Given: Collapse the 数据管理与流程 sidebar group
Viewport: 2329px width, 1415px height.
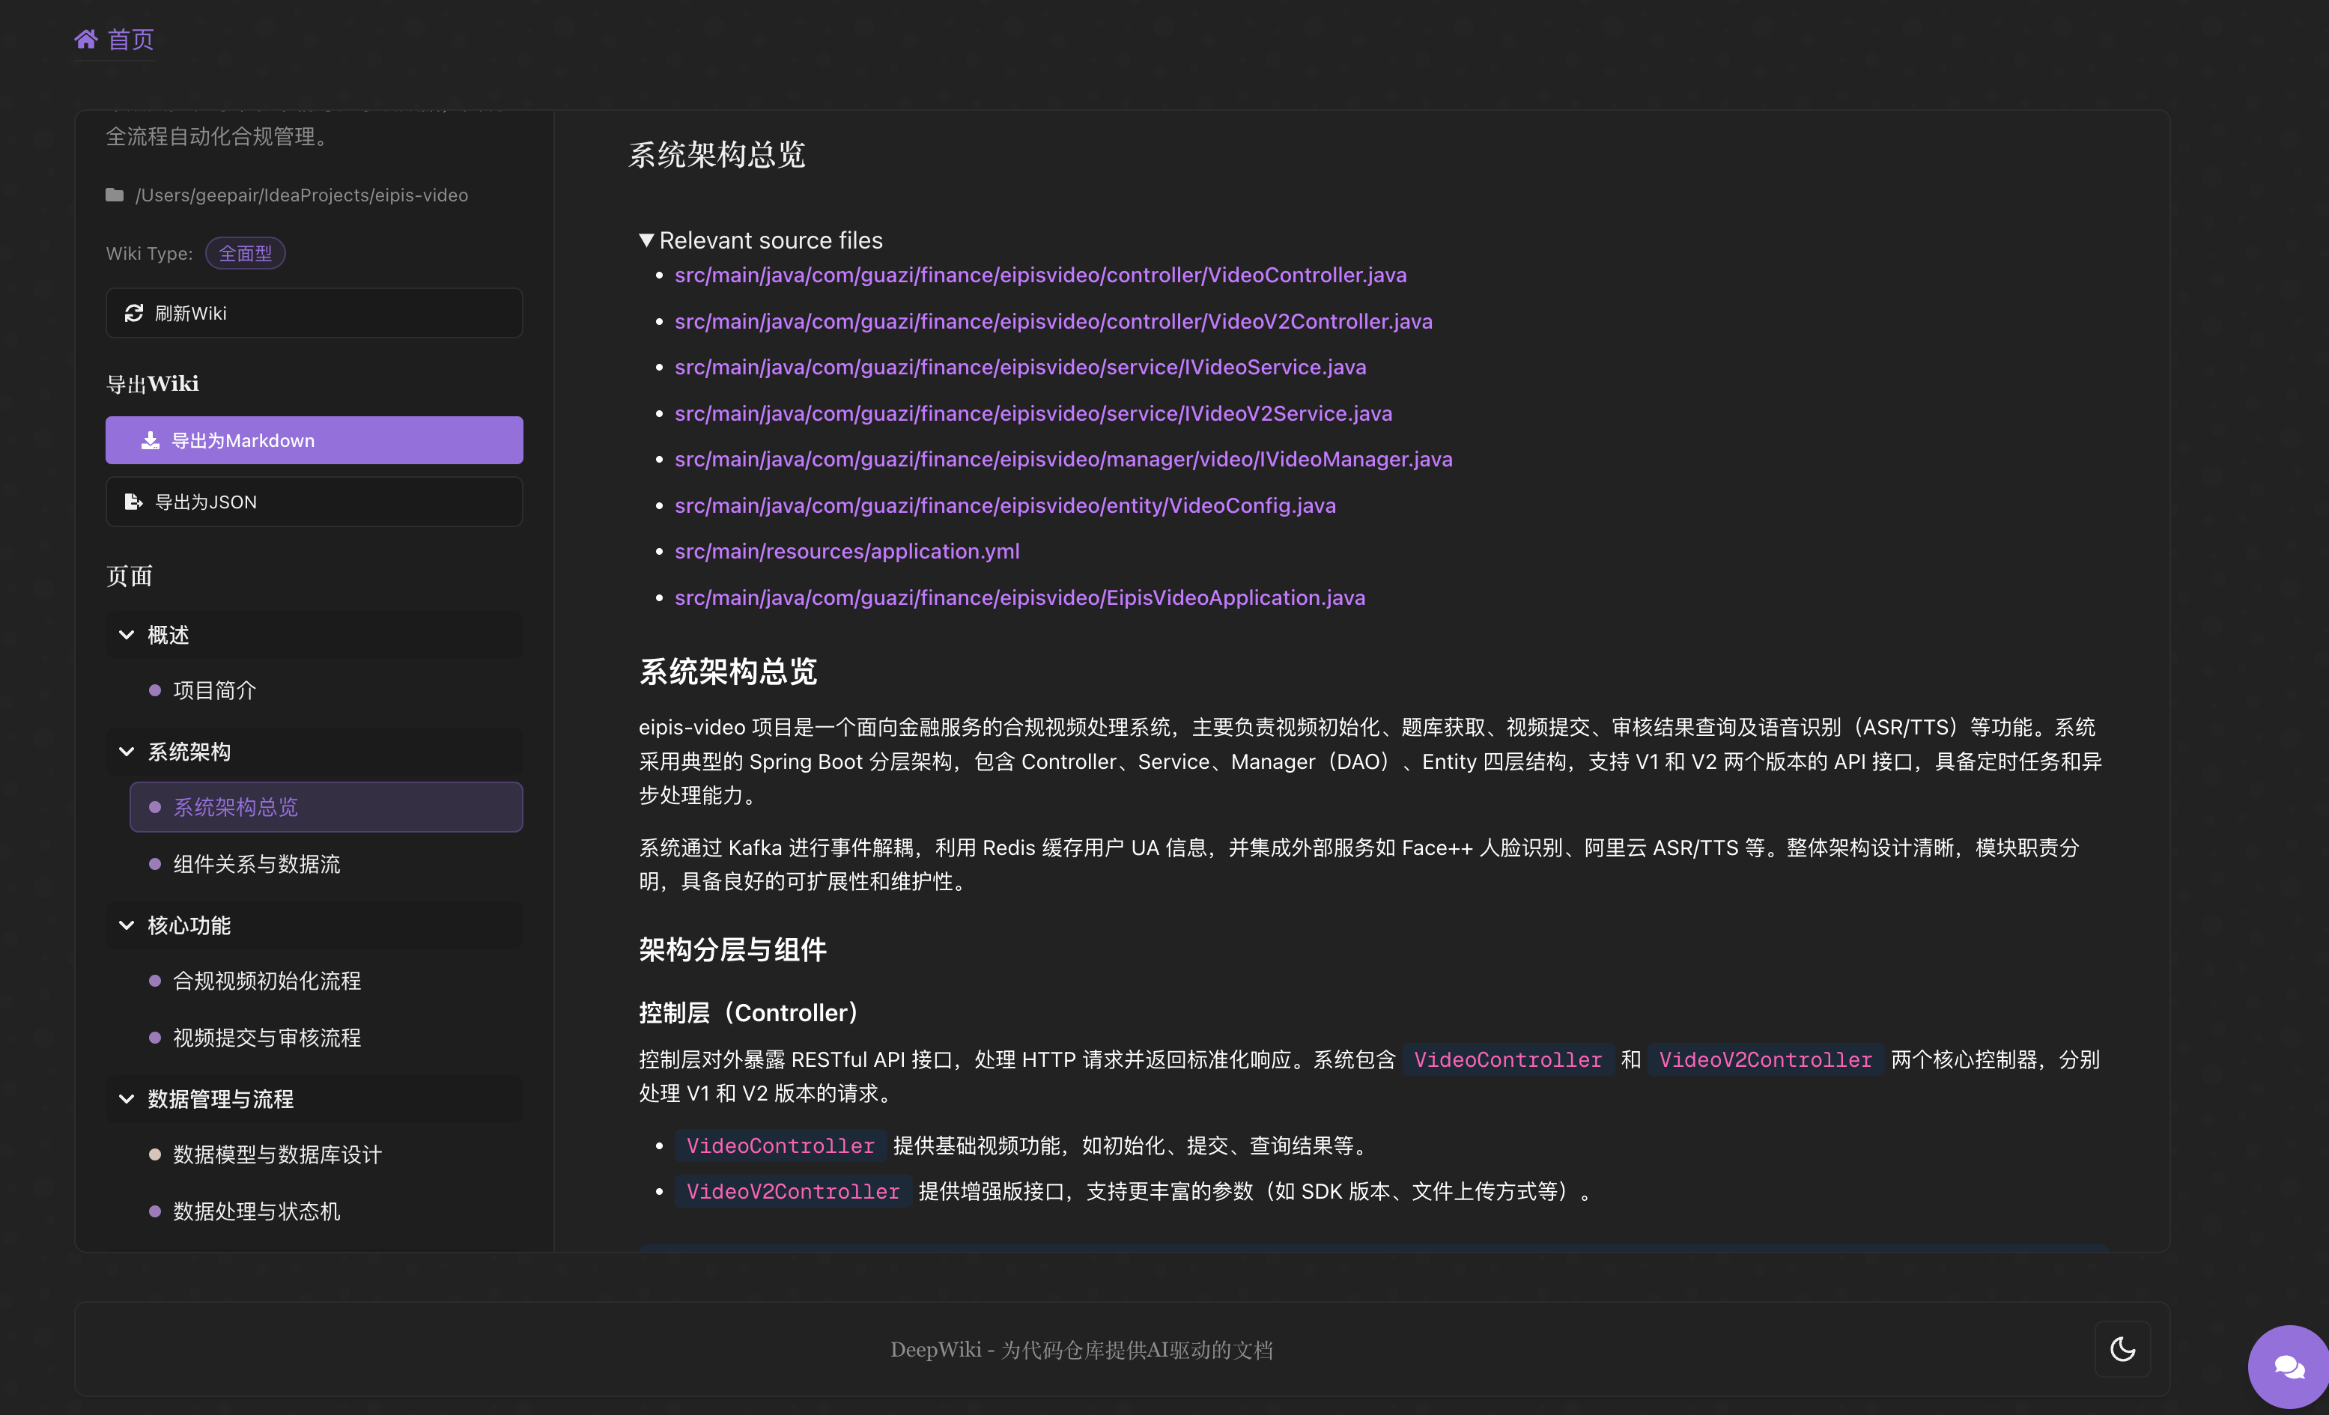Looking at the screenshot, I should tap(127, 1098).
